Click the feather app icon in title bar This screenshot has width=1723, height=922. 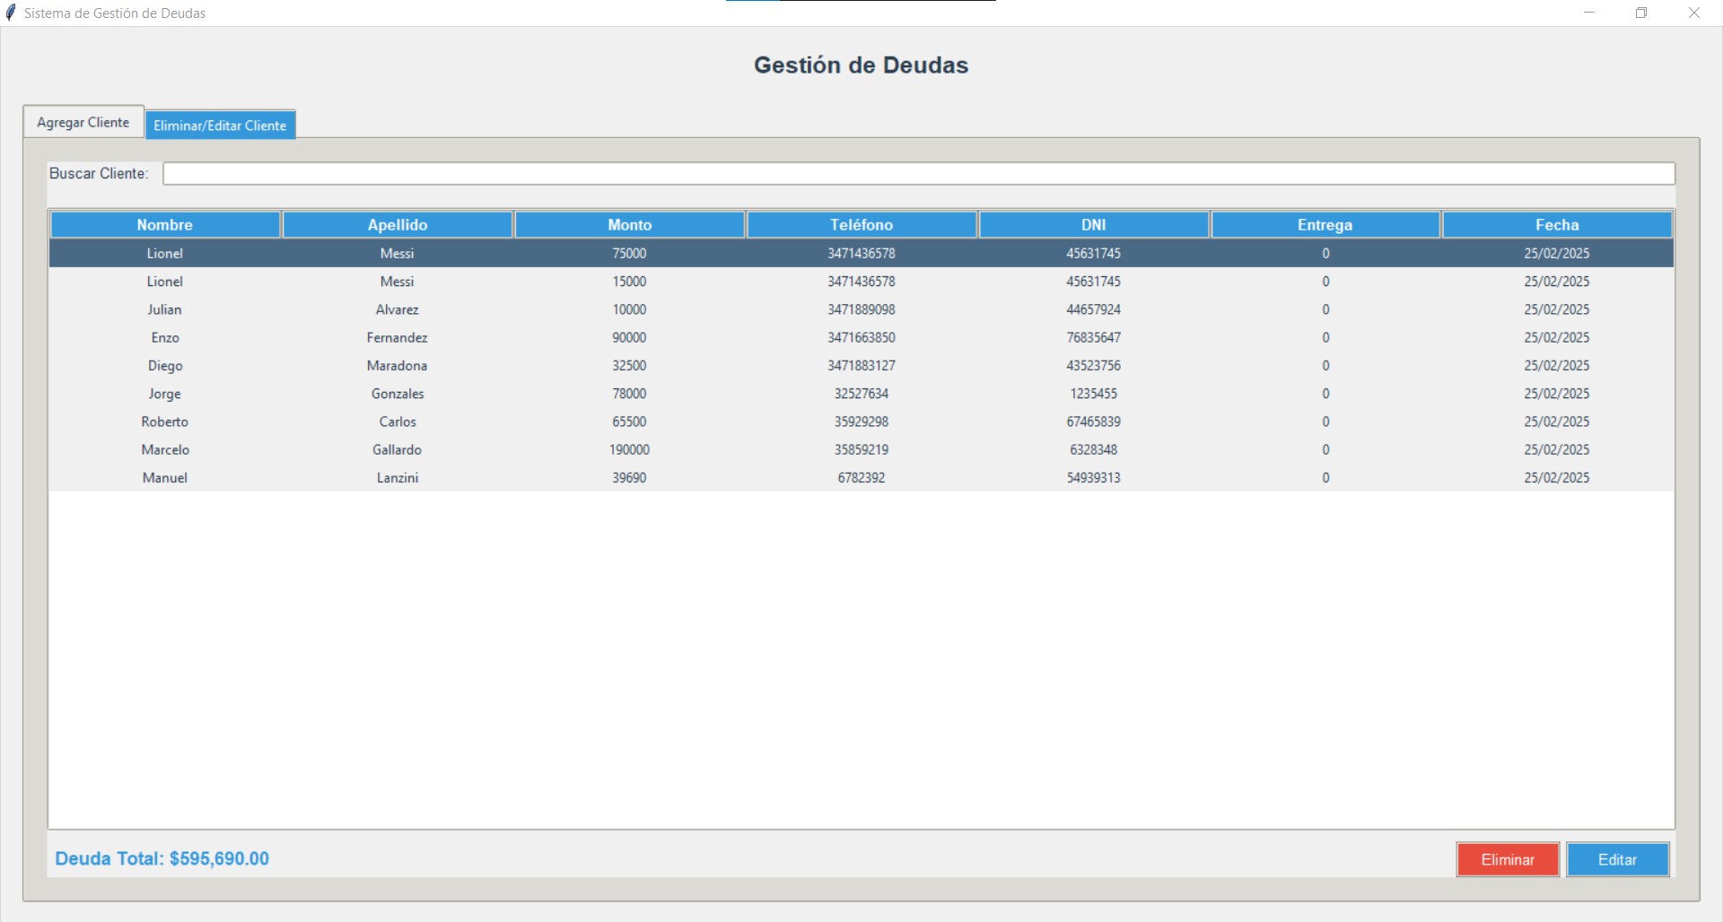11,13
